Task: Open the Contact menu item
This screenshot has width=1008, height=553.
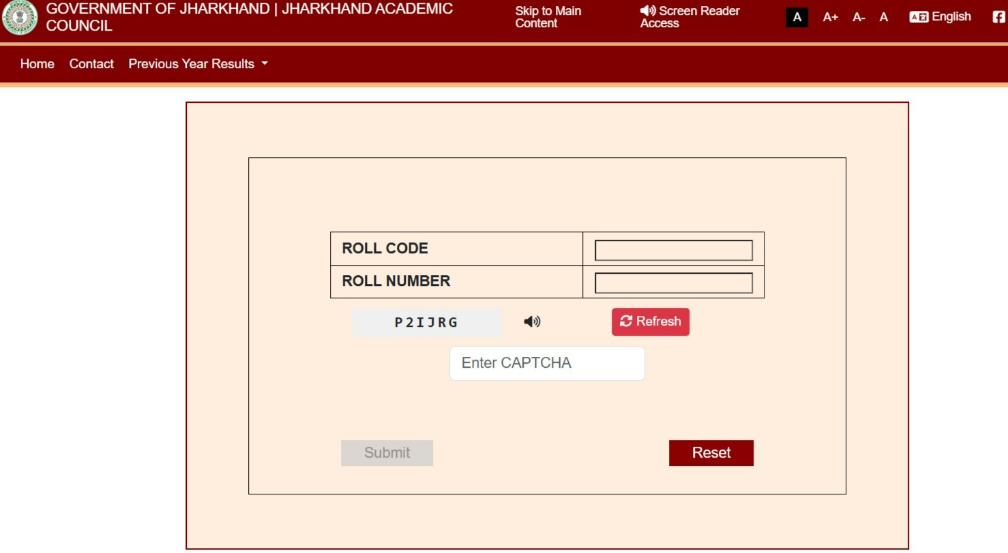Action: (91, 64)
